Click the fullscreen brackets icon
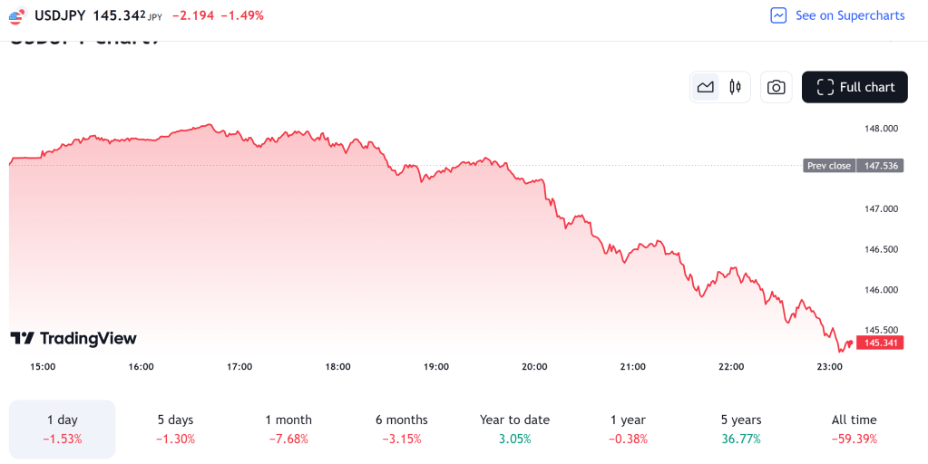This screenshot has width=928, height=464. point(825,87)
